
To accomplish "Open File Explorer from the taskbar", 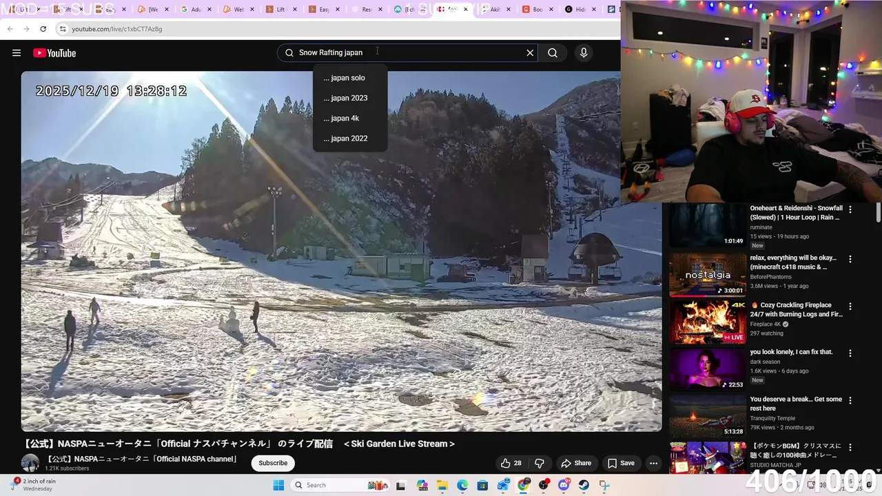I will tap(442, 485).
